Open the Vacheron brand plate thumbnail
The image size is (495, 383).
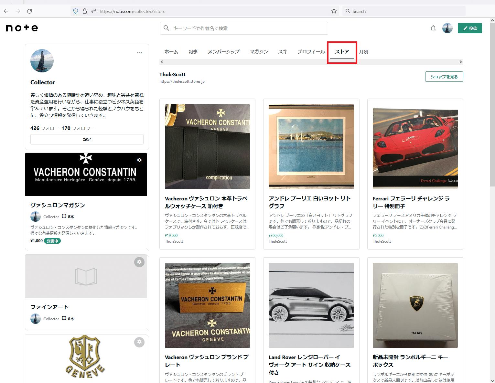[x=207, y=305]
